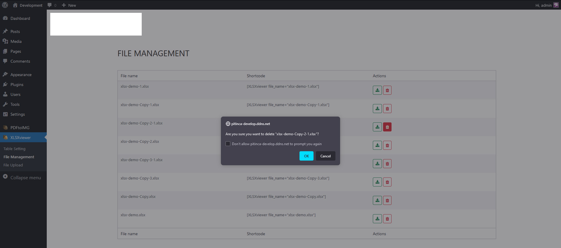Click FILE MANAGEMENT page heading
This screenshot has width=561, height=248.
153,54
